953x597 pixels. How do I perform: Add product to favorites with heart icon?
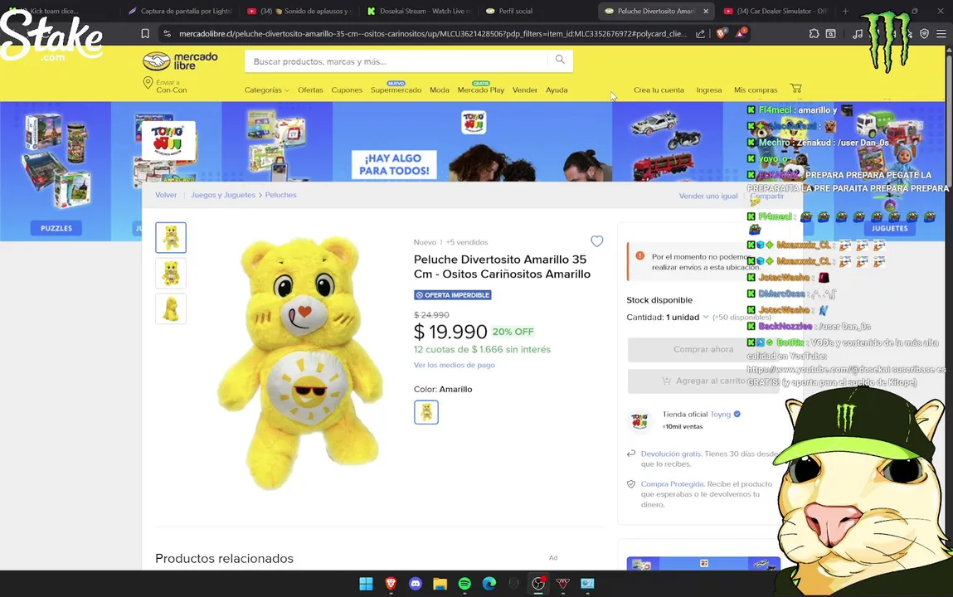click(597, 241)
